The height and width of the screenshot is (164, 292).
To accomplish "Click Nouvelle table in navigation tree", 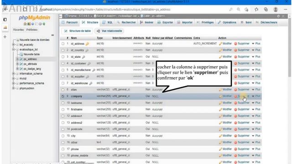I will [31, 54].
